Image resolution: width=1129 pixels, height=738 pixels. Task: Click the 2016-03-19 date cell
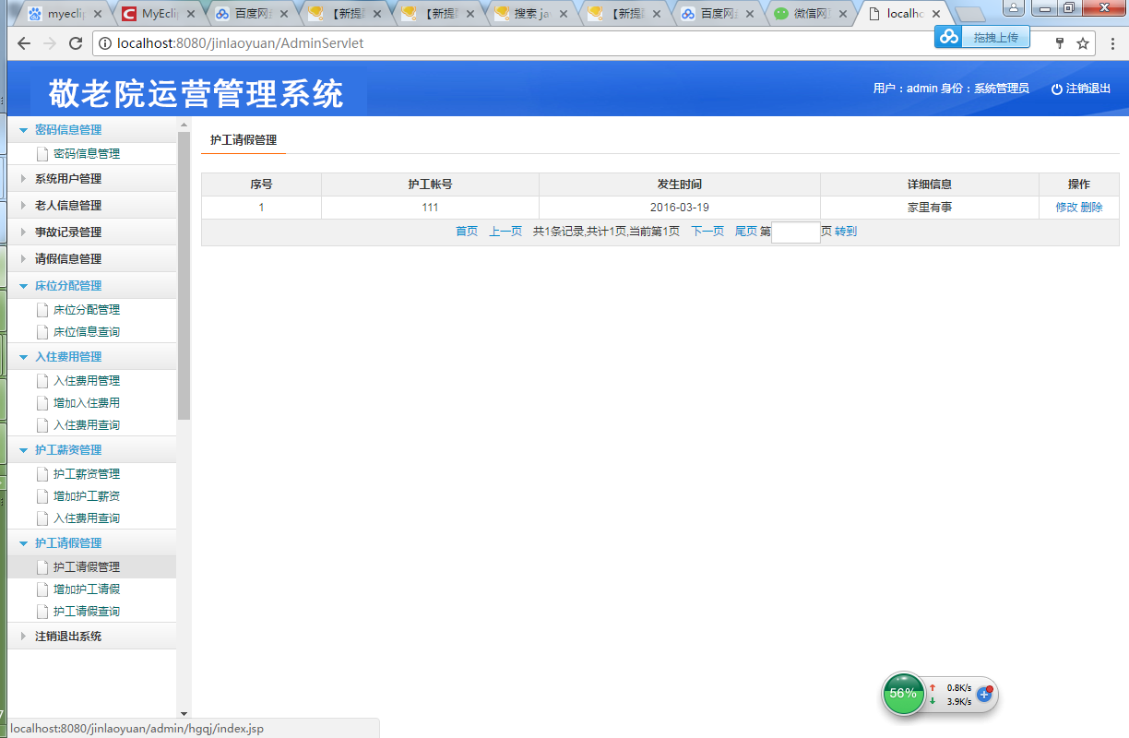680,208
